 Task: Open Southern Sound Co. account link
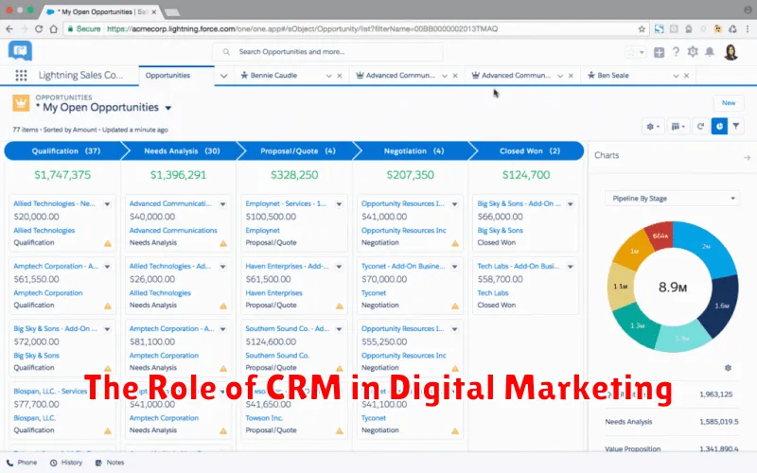[x=277, y=356]
